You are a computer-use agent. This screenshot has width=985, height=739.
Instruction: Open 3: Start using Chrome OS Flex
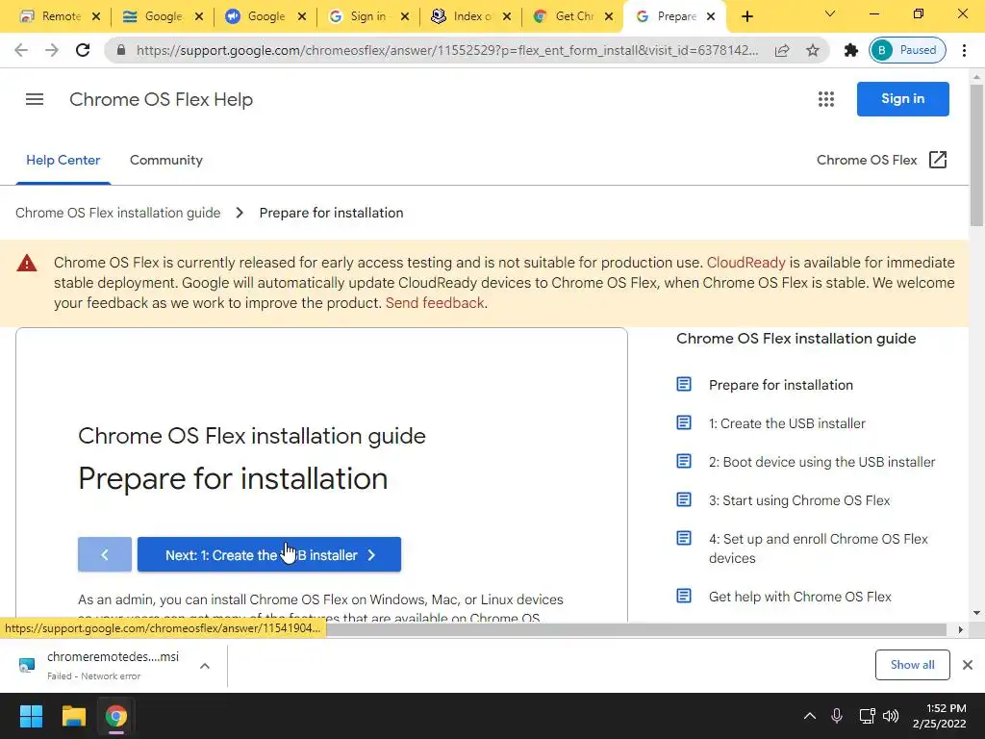click(799, 500)
